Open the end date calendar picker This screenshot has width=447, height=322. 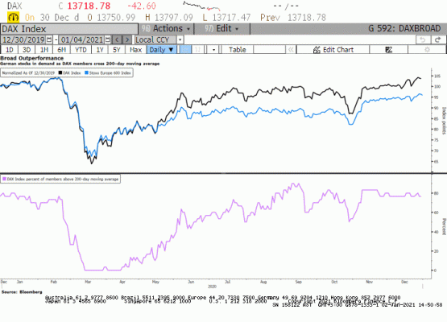click(108, 39)
